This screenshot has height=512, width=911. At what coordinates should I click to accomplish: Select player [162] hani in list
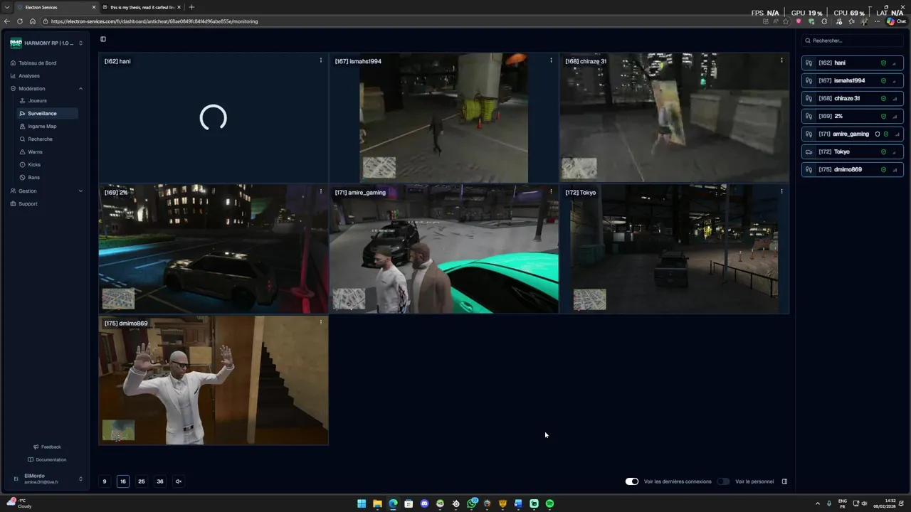point(852,63)
